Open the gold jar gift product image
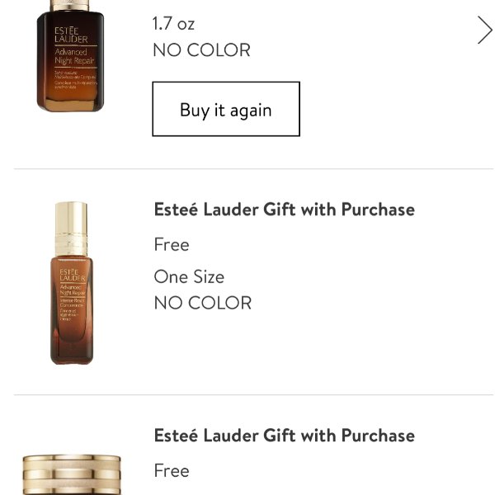The image size is (495, 495). (x=72, y=474)
